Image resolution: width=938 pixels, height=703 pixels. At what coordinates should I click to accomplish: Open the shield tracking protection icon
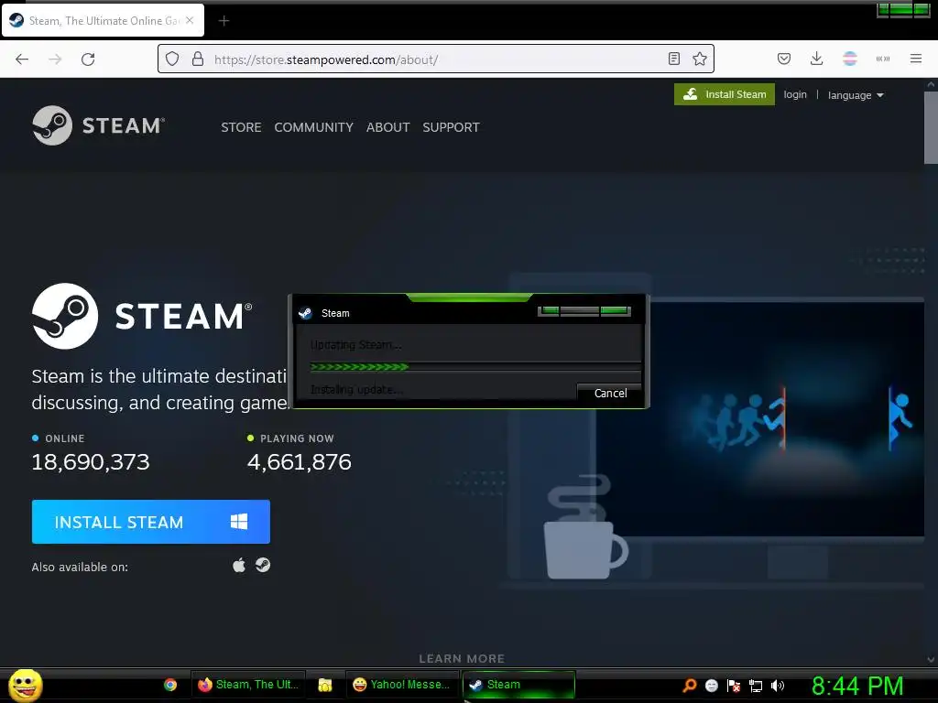(x=172, y=59)
